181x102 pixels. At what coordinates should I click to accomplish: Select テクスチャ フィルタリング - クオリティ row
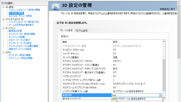[x=112, y=61]
